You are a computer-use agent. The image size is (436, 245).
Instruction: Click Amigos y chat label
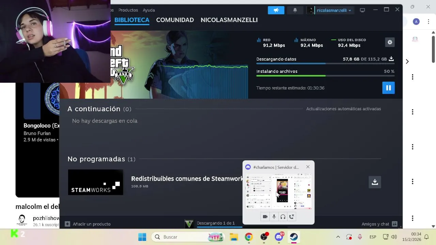point(375,224)
